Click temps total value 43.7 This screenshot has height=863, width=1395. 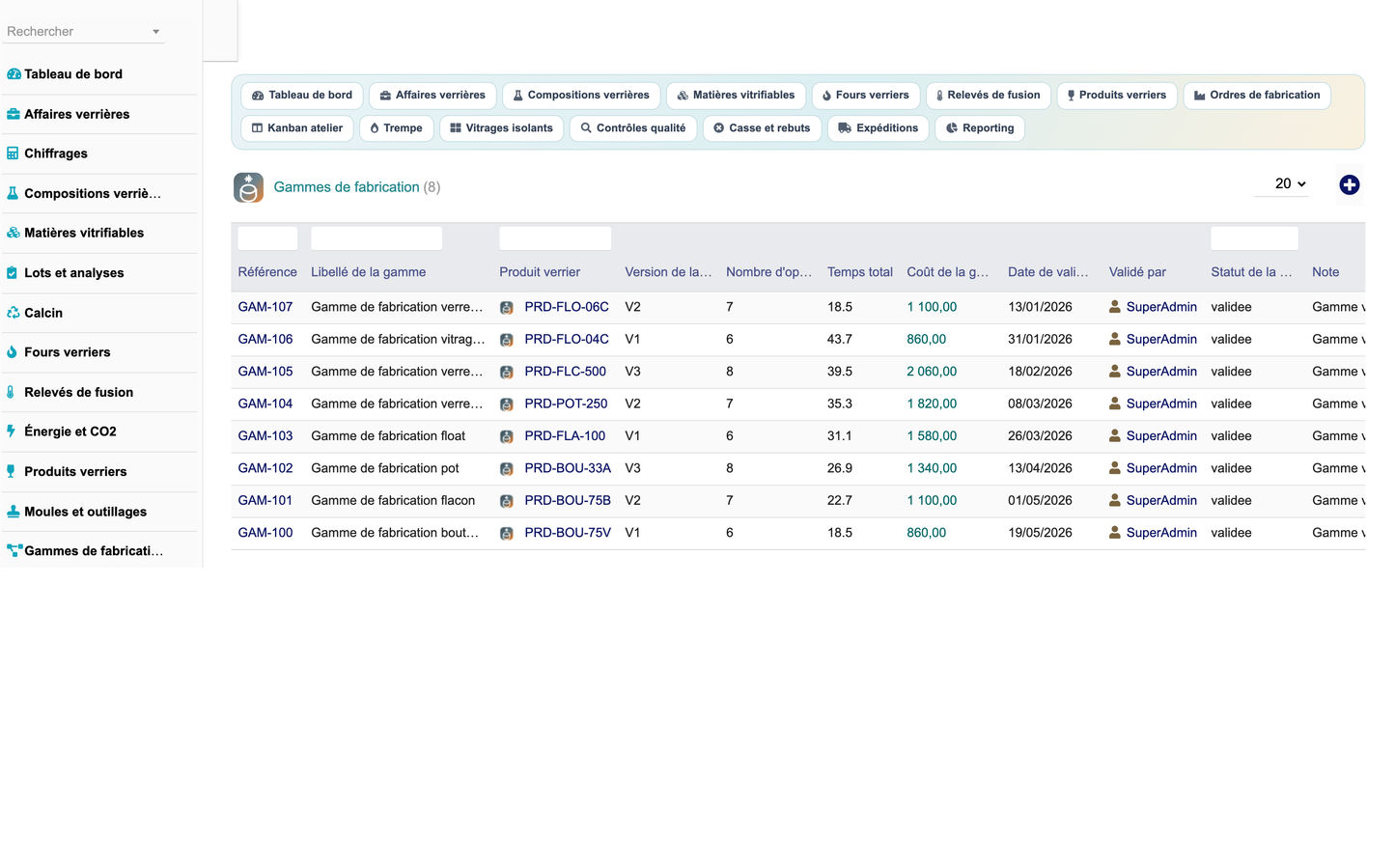[840, 340]
